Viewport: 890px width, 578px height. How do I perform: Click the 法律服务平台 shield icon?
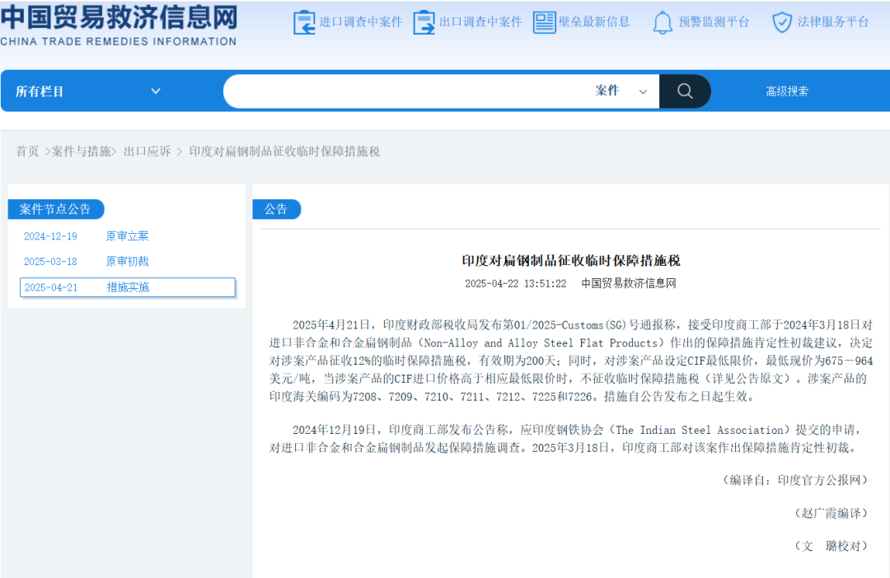pyautogui.click(x=780, y=22)
